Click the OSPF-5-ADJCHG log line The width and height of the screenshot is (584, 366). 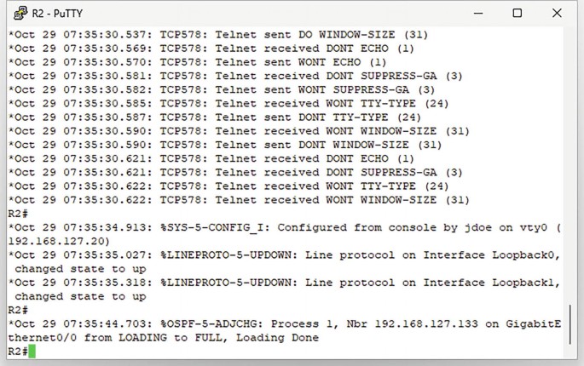[x=284, y=330]
